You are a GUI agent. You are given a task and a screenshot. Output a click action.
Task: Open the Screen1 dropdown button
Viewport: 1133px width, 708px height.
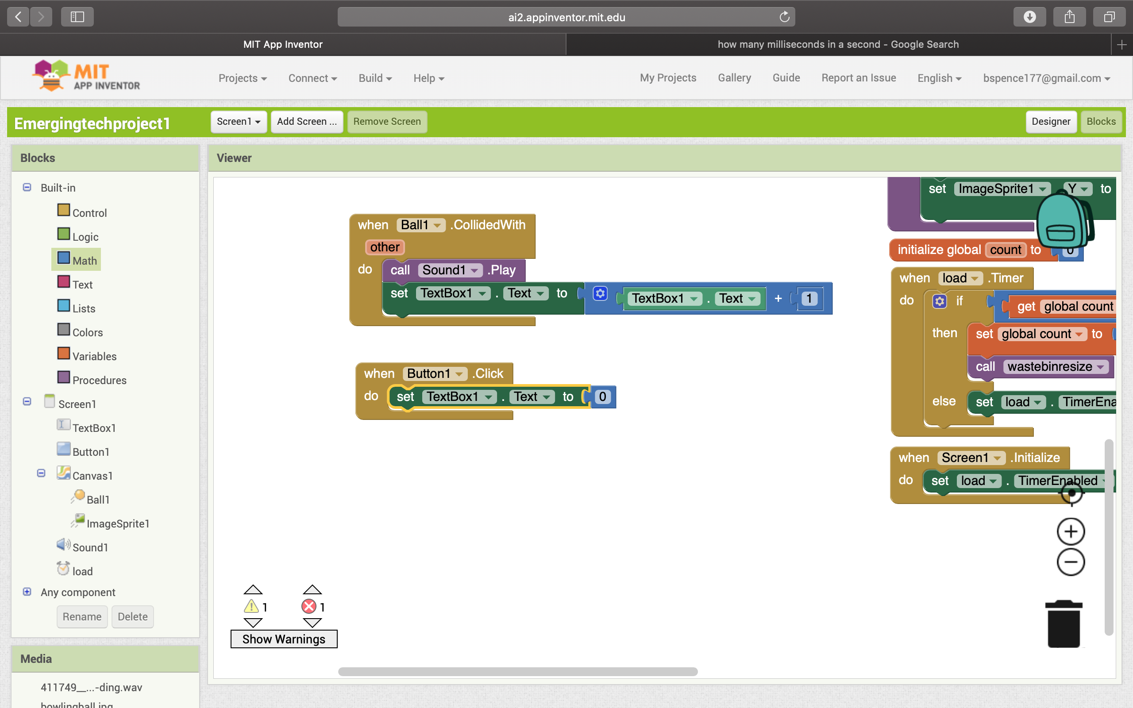[x=238, y=122]
